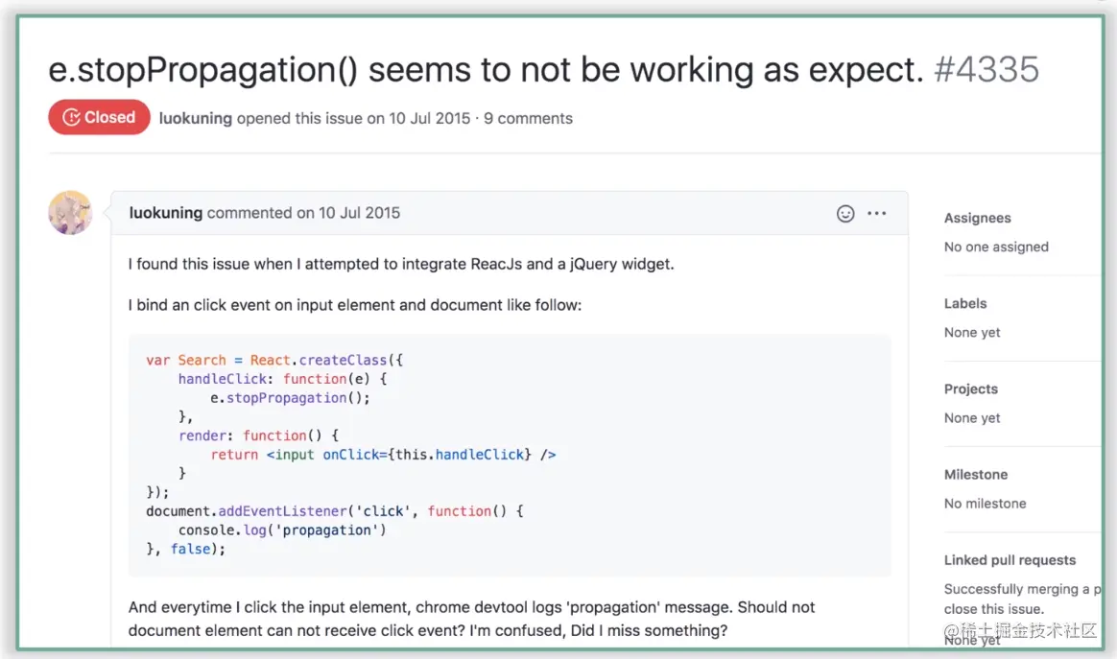Click the luokuning author name in the comment header

166,213
